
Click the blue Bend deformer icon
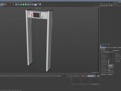click(33, 5)
